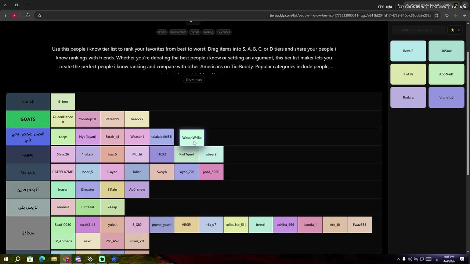Select the power_yassir tile
The height and width of the screenshot is (264, 470).
[x=162, y=225]
